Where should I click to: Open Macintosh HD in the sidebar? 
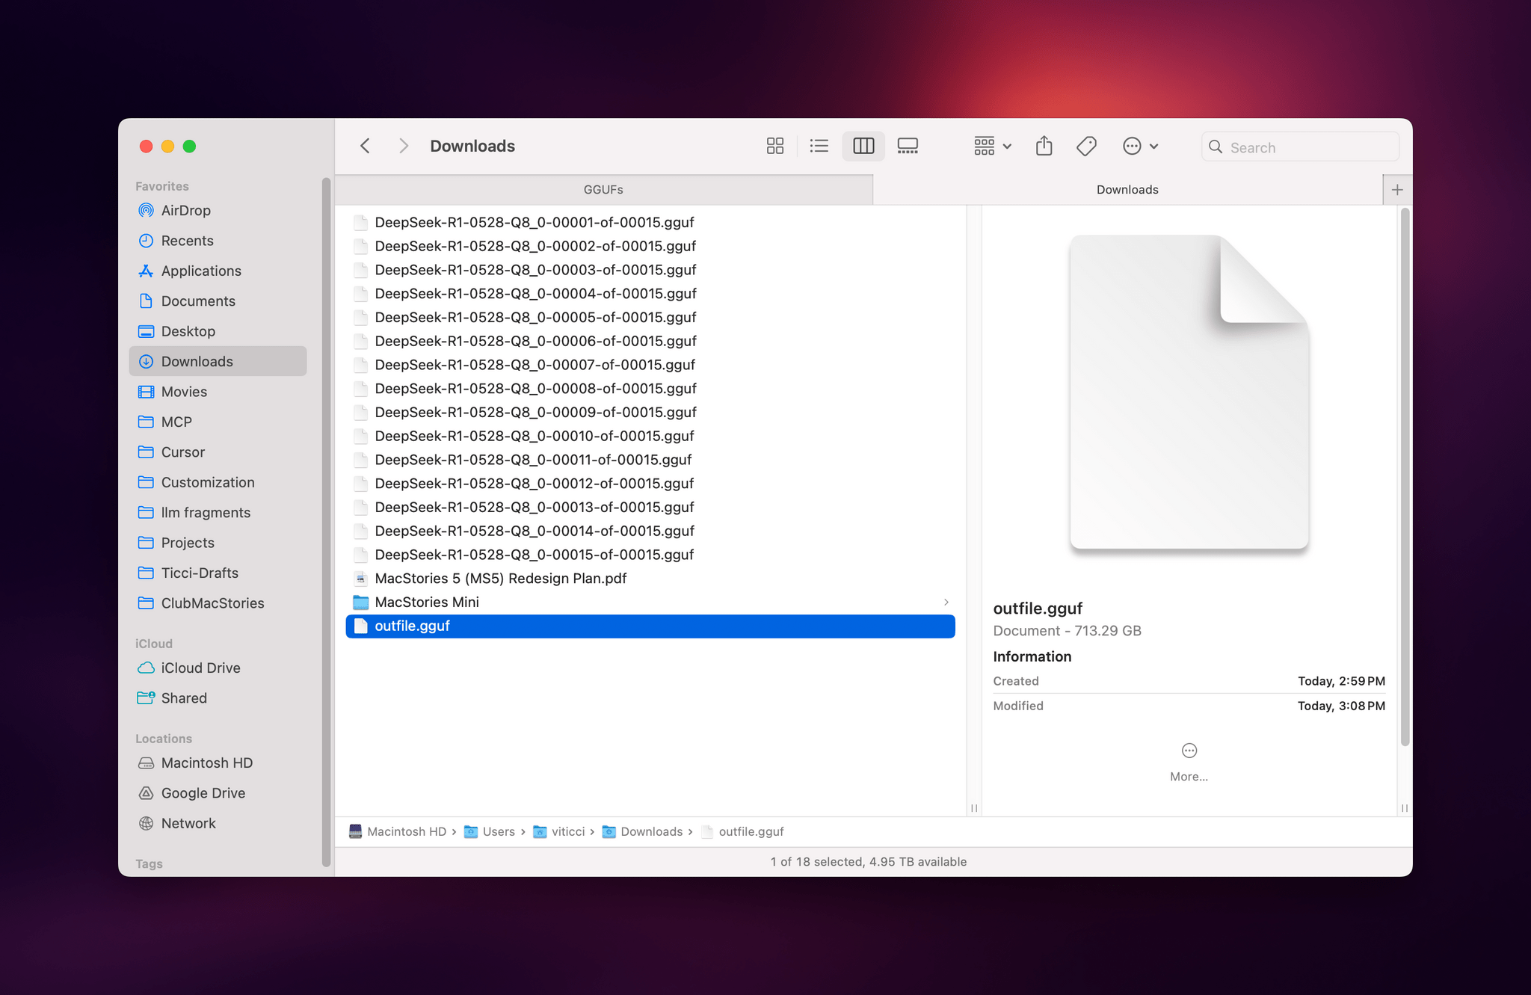coord(218,763)
